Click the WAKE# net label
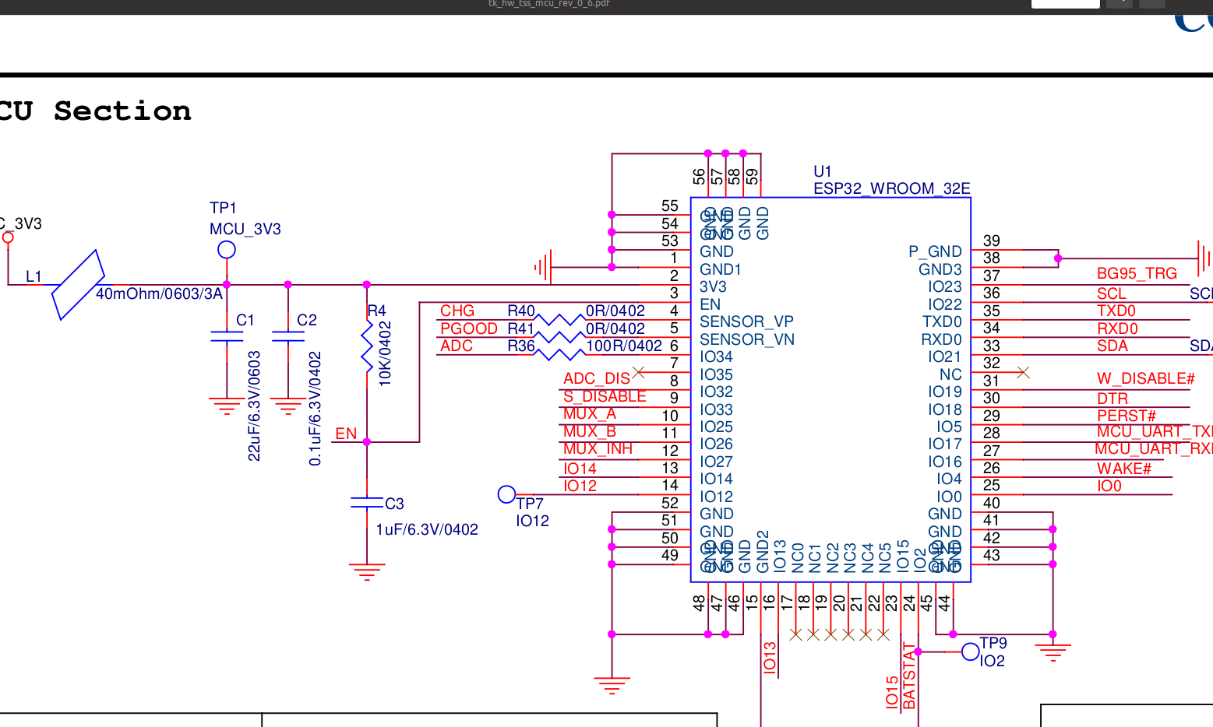This screenshot has width=1213, height=727. pyautogui.click(x=1124, y=469)
